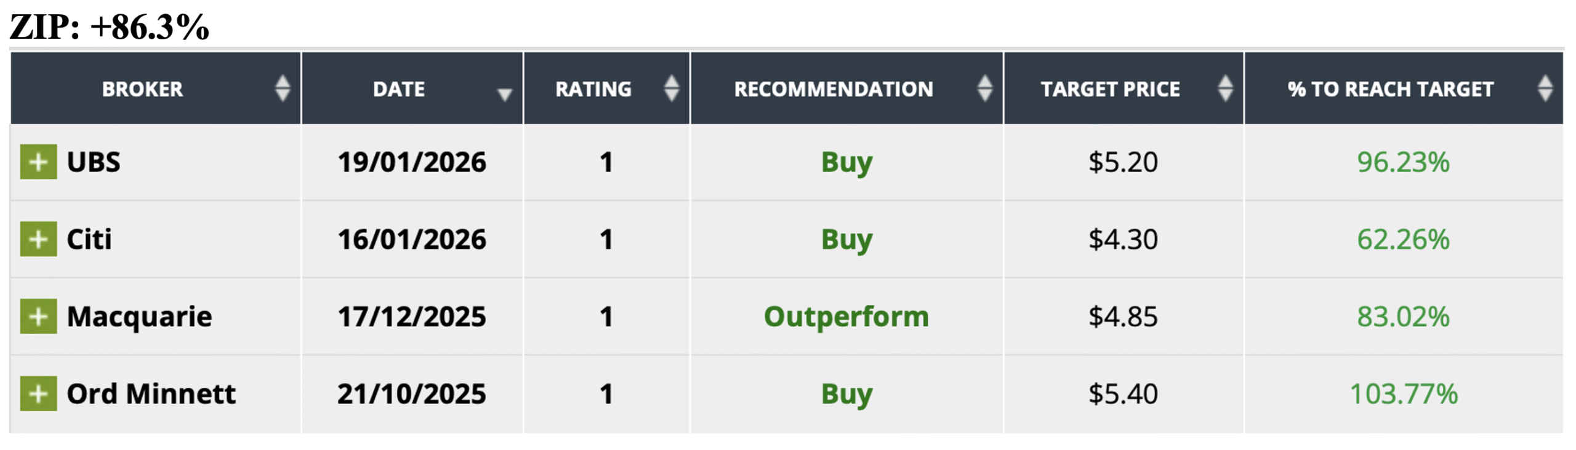Click % To Reach Target sort arrows
This screenshot has height=450, width=1576.
pyautogui.click(x=1545, y=89)
